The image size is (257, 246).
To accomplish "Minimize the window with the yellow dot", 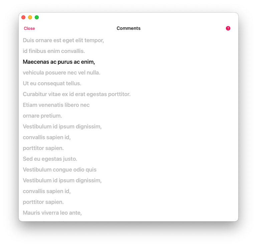I will point(30,17).
